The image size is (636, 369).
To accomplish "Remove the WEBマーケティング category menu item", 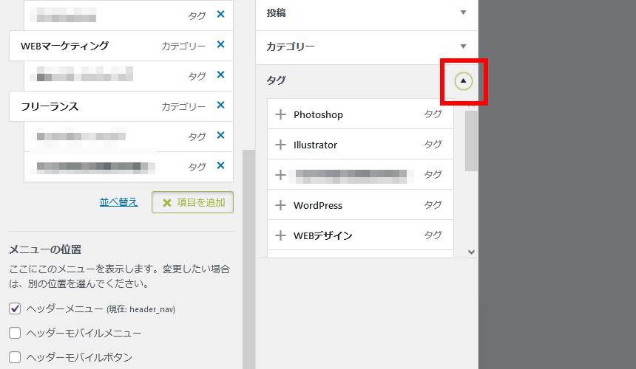I will point(220,45).
